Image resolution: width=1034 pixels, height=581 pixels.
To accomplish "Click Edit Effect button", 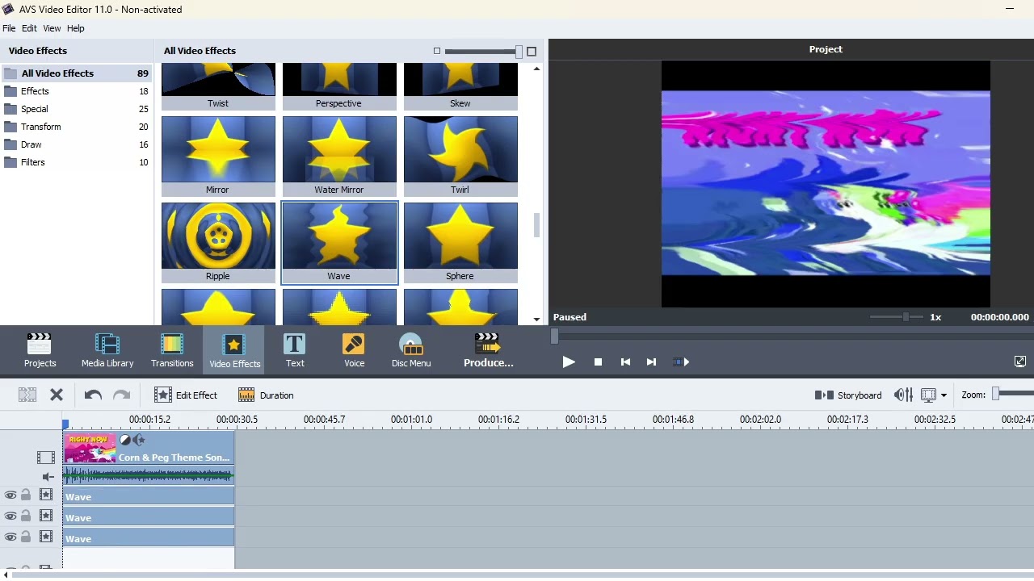I will click(x=186, y=395).
